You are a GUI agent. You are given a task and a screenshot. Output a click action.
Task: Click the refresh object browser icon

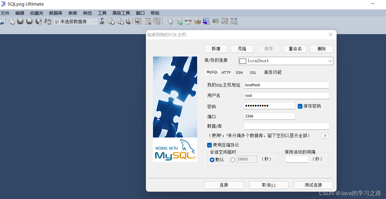coord(48,21)
